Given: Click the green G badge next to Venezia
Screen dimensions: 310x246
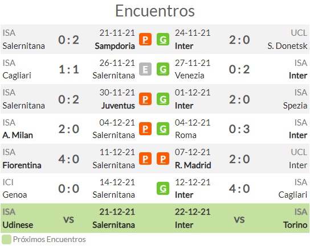Looking at the screenshot, I should tap(163, 69).
